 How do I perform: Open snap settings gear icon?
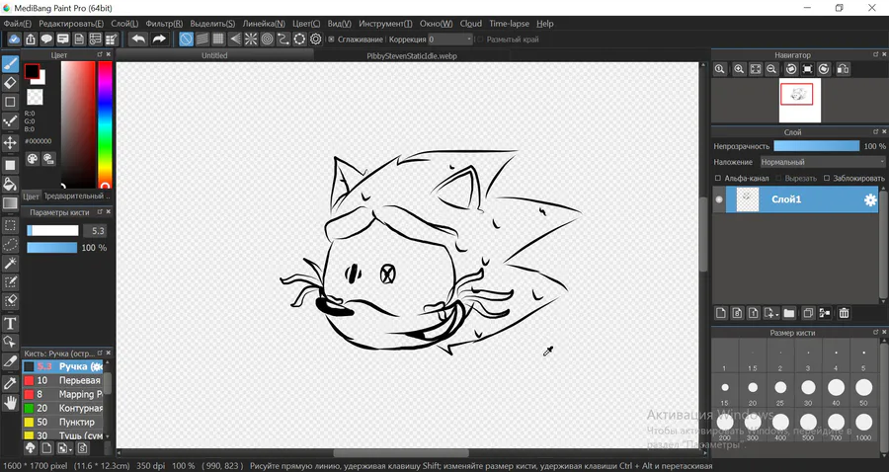click(x=316, y=39)
